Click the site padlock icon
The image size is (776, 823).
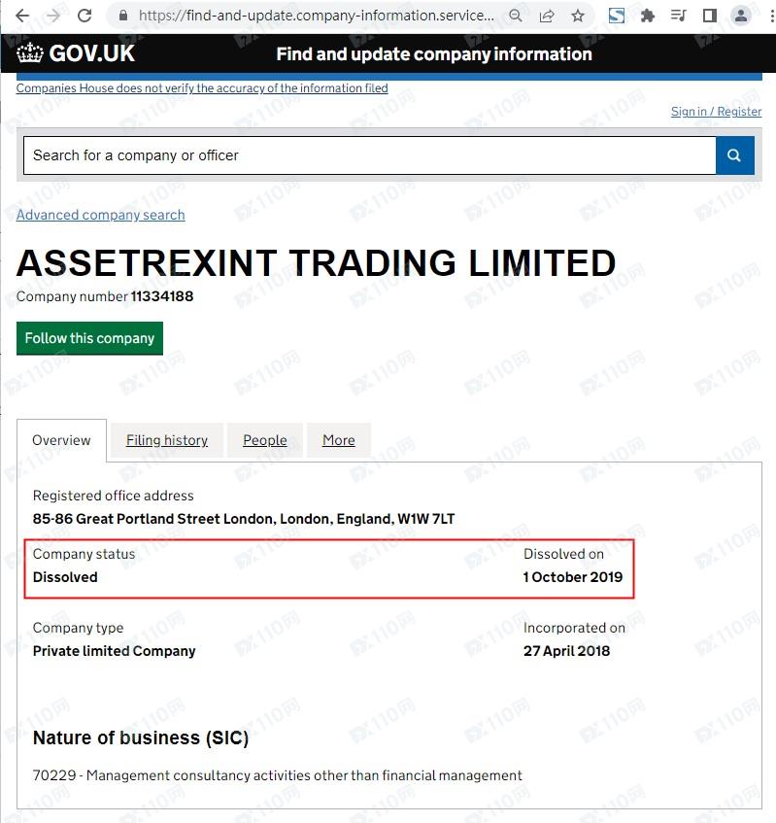click(x=122, y=16)
